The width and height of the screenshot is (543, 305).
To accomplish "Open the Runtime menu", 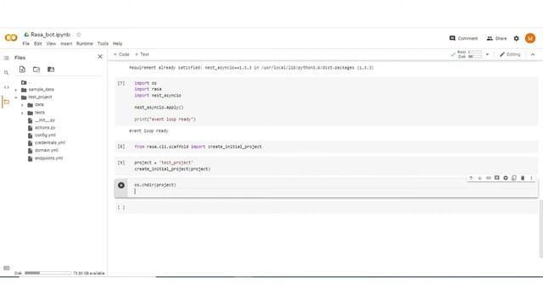I will click(85, 43).
